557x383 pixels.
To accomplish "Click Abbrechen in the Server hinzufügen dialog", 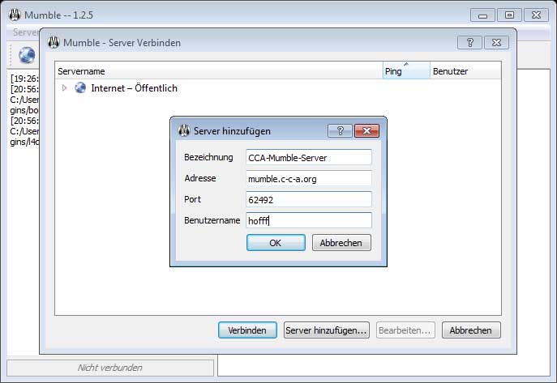I will 341,243.
